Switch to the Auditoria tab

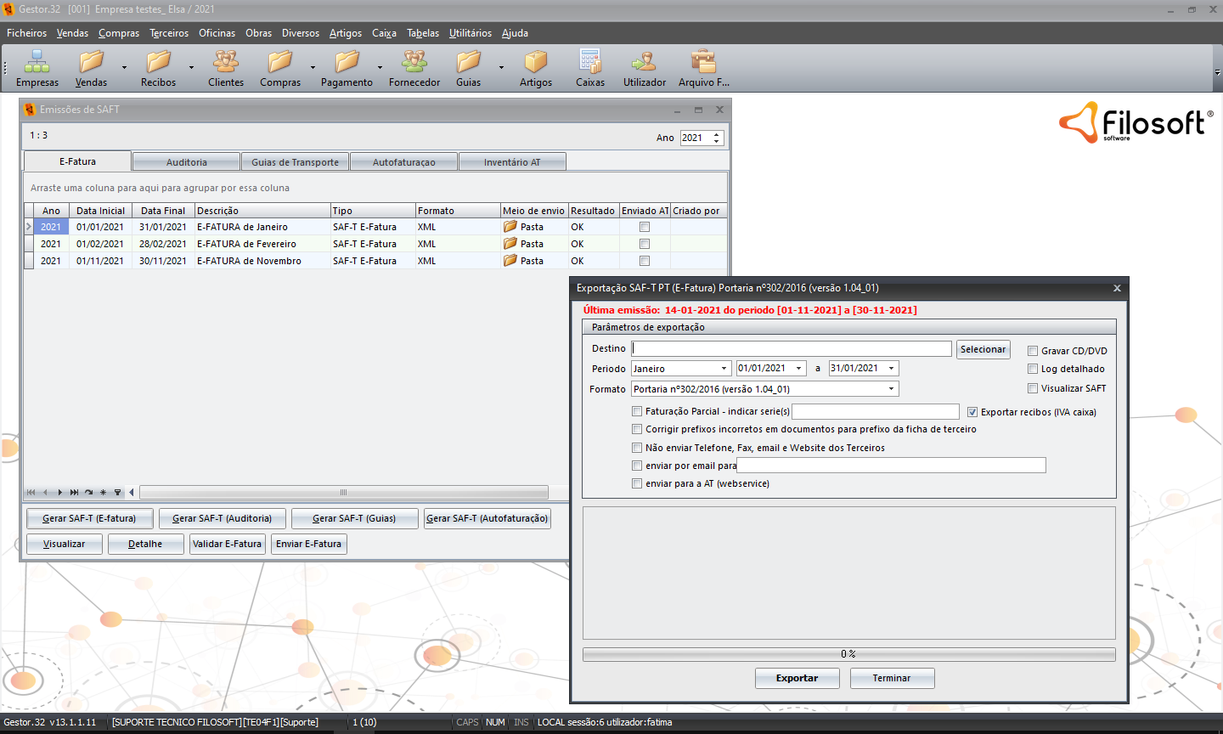click(186, 162)
